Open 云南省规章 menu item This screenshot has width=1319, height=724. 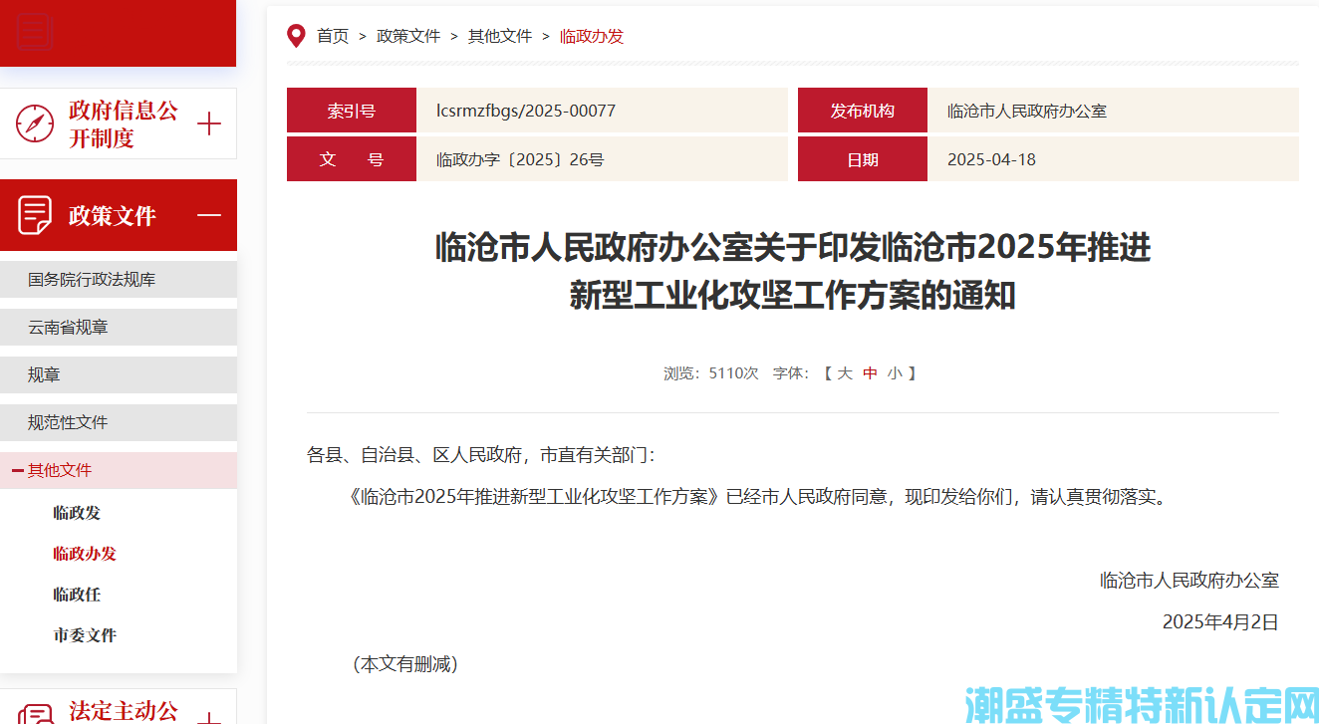(119, 328)
